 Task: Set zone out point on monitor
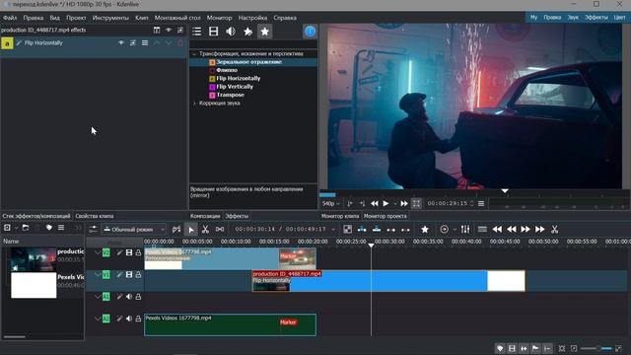(x=362, y=204)
